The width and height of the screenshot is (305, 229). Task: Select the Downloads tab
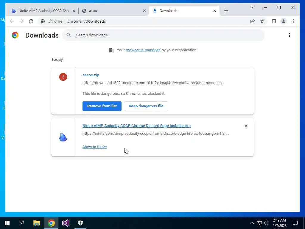pyautogui.click(x=184, y=11)
